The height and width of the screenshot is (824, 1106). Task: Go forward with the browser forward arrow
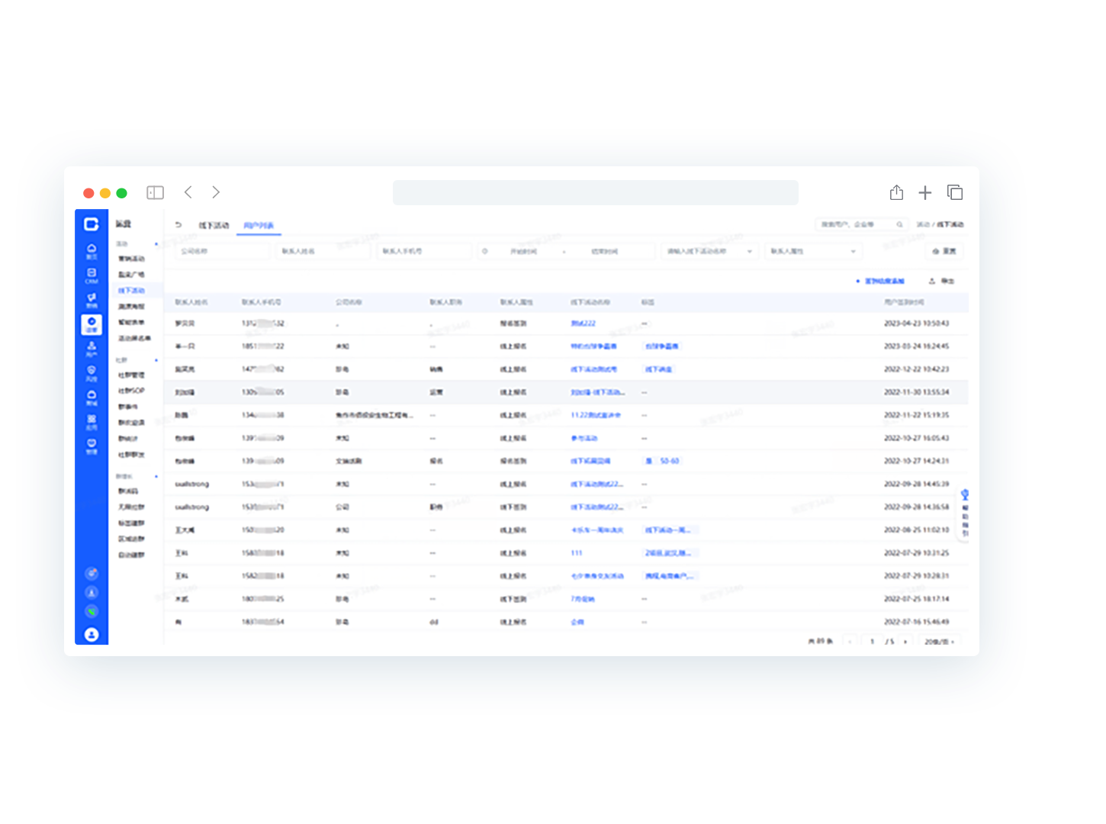pyautogui.click(x=216, y=192)
